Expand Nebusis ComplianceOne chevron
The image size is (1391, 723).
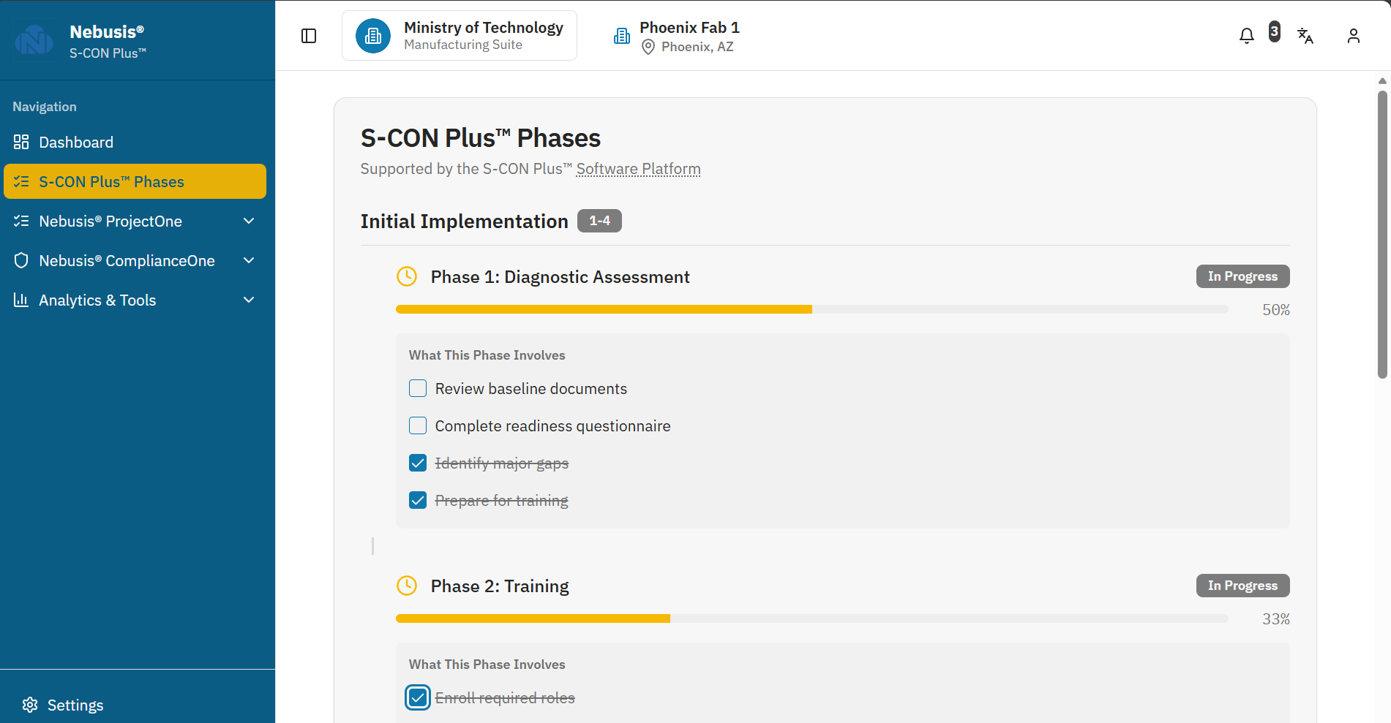(x=249, y=260)
